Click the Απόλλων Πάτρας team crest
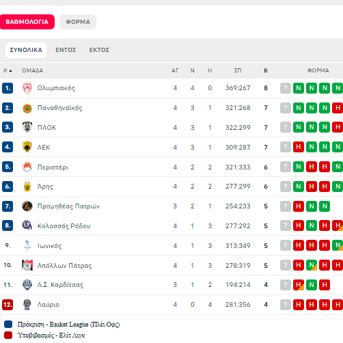343x343 pixels. pyautogui.click(x=27, y=265)
